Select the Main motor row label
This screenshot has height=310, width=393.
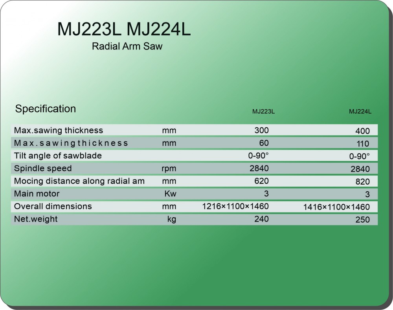37,194
